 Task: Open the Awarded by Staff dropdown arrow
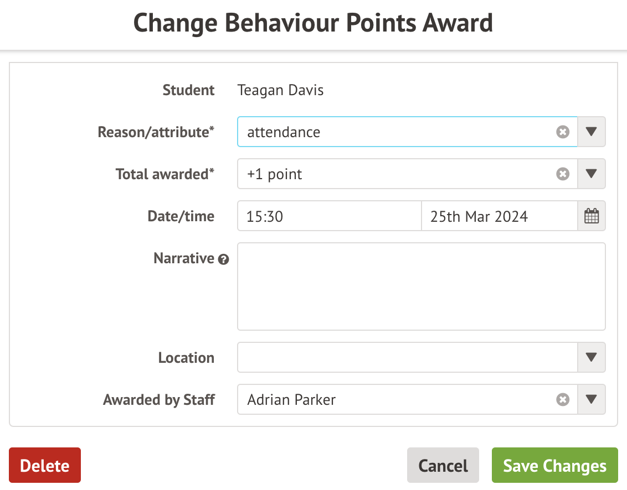click(592, 400)
